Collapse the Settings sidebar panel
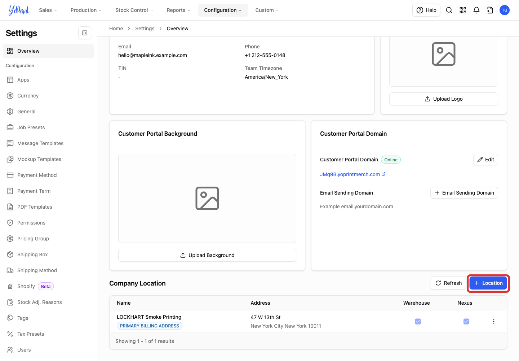This screenshot has height=361, width=519. pos(85,33)
